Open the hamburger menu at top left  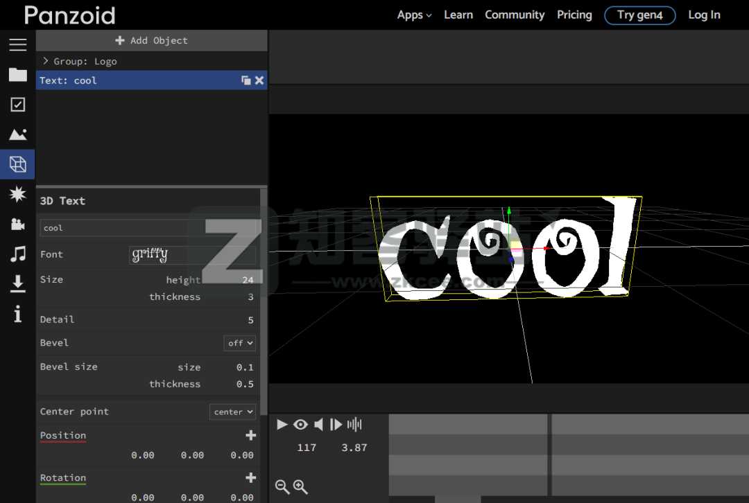[x=17, y=44]
